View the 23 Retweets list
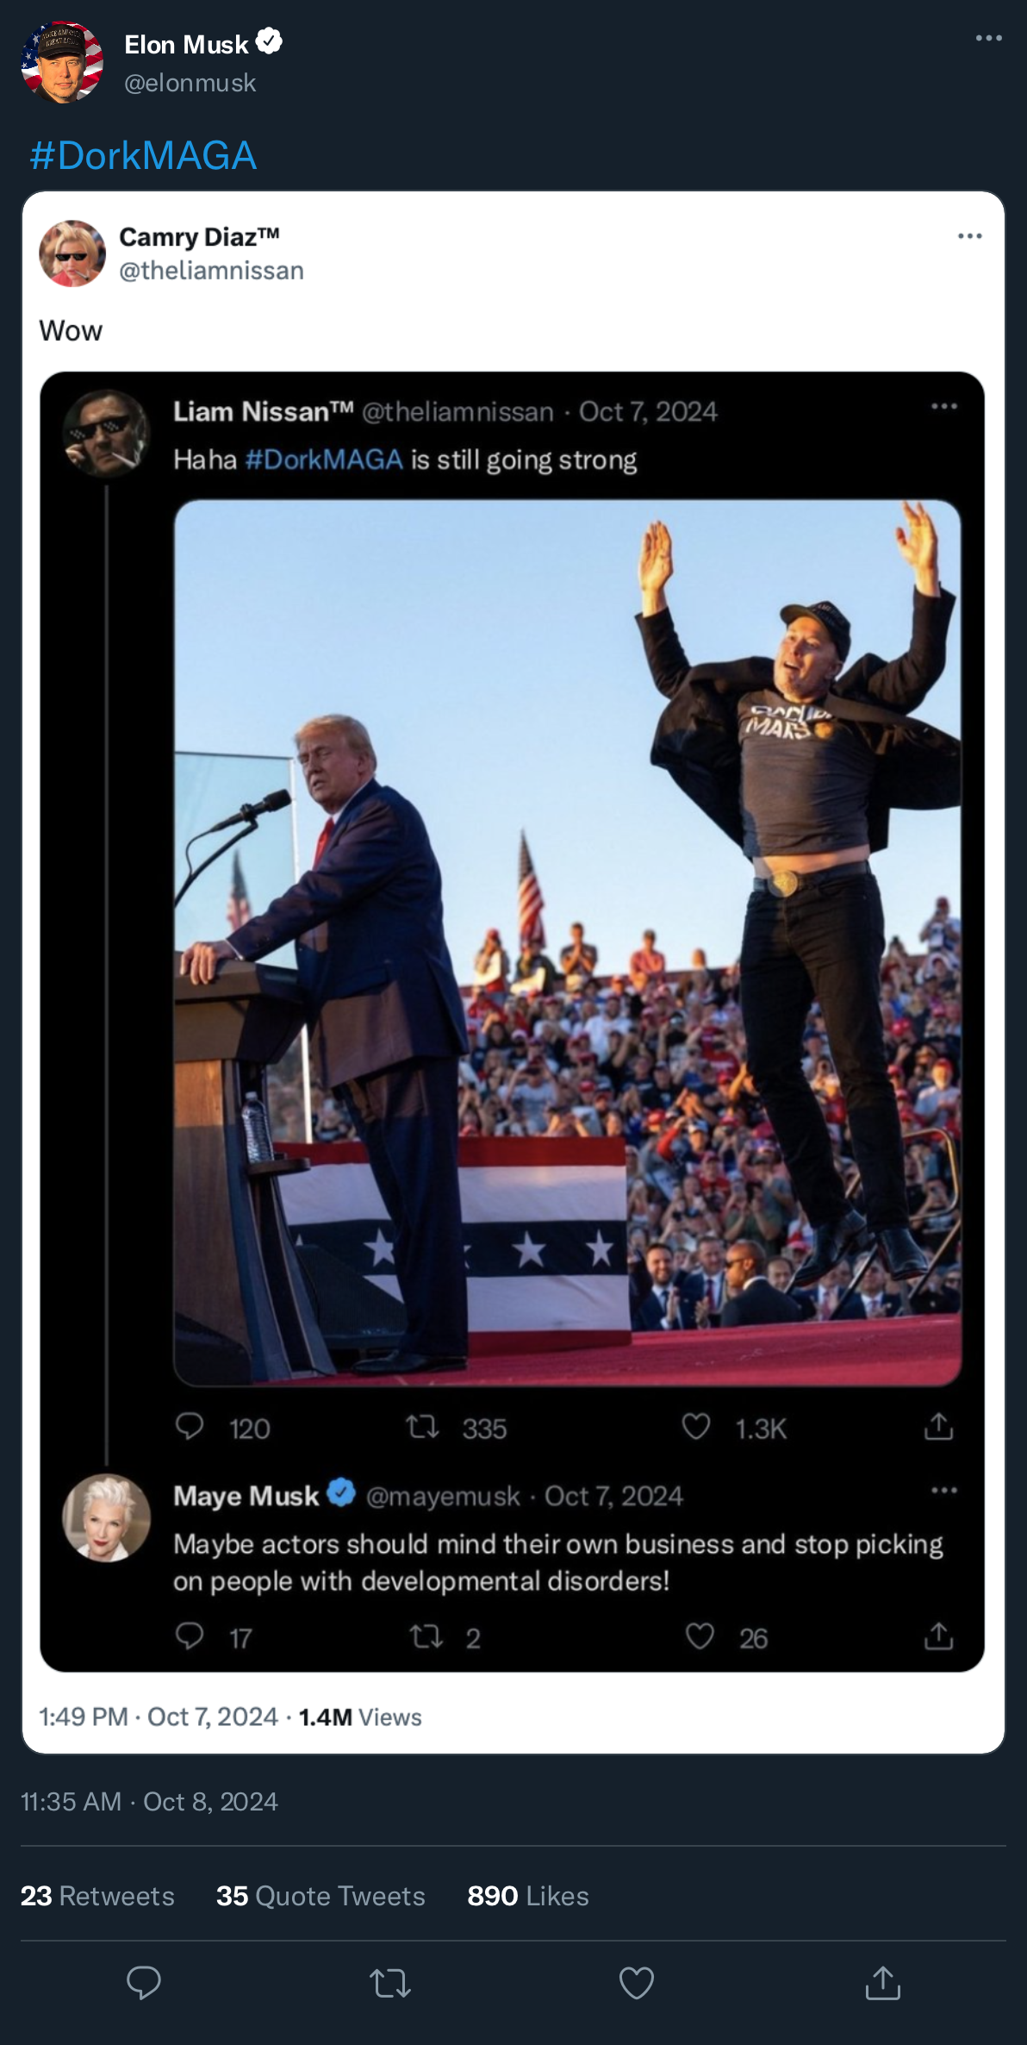 (x=97, y=1896)
